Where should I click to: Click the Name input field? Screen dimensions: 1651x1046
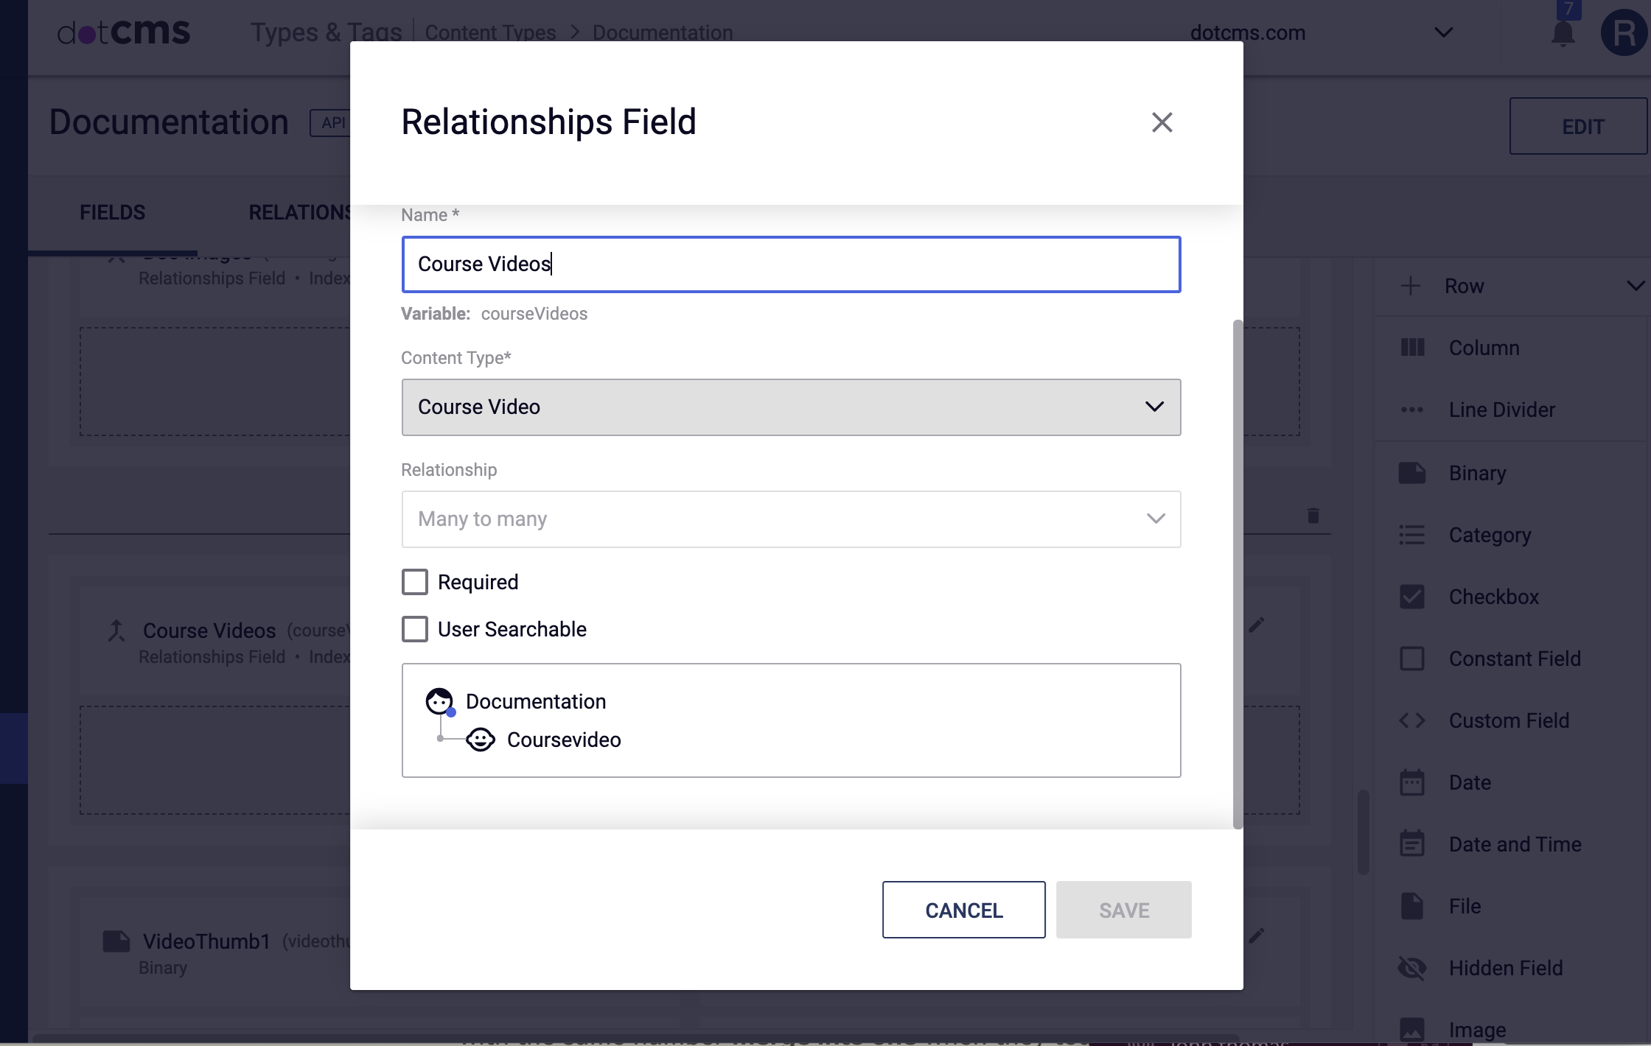coord(791,263)
